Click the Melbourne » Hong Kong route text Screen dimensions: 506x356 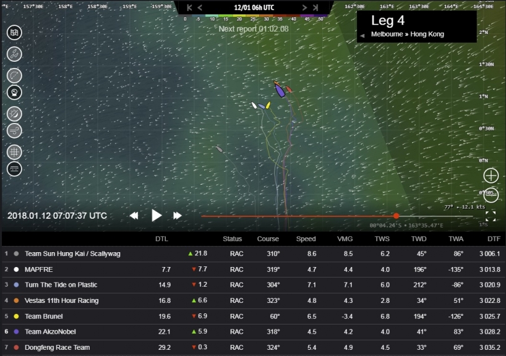tap(408, 34)
